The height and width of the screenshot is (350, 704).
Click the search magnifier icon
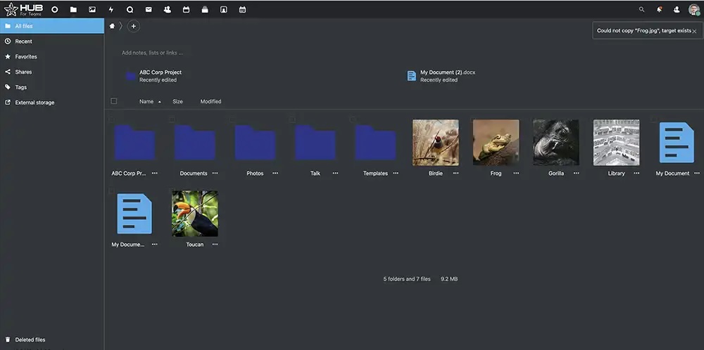(x=641, y=10)
